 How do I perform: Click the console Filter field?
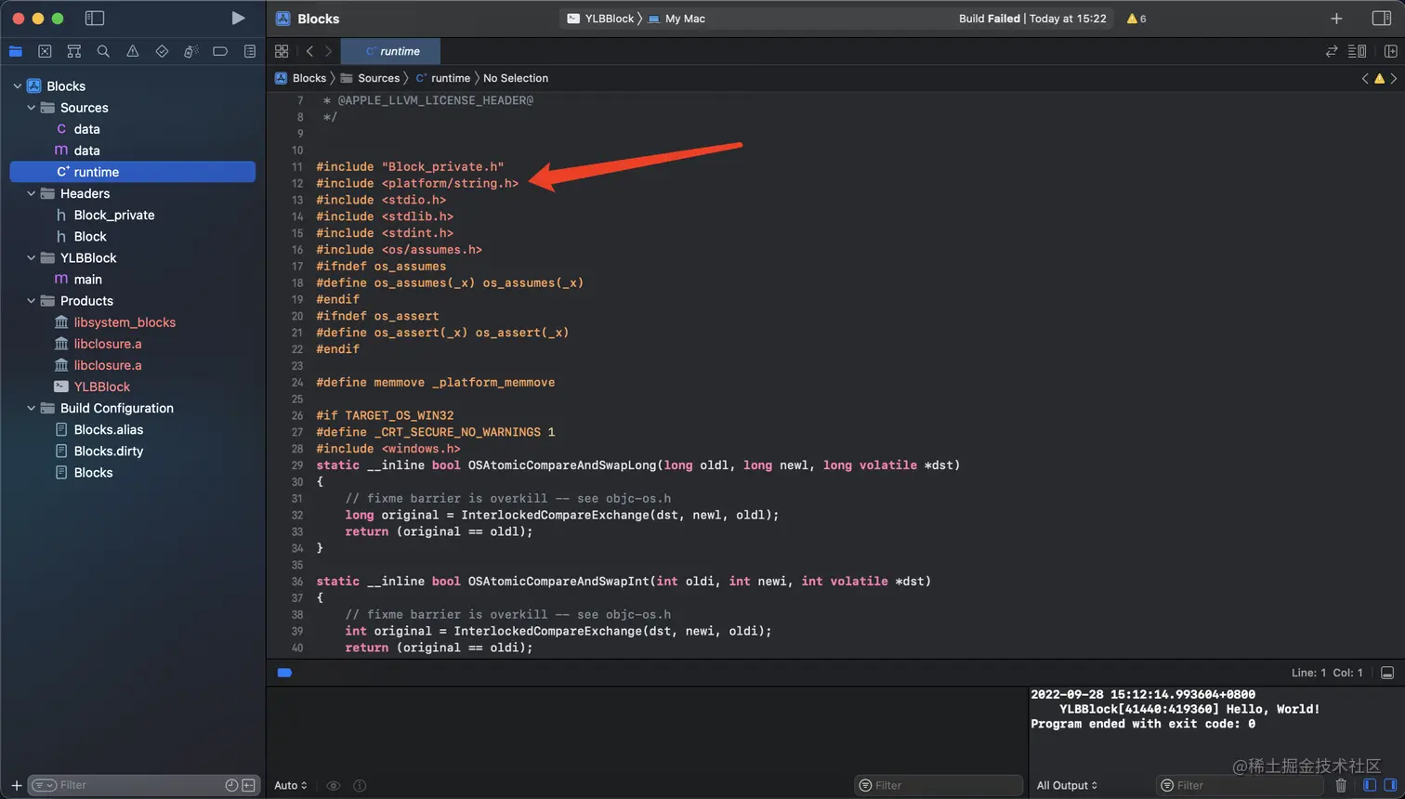[1240, 785]
